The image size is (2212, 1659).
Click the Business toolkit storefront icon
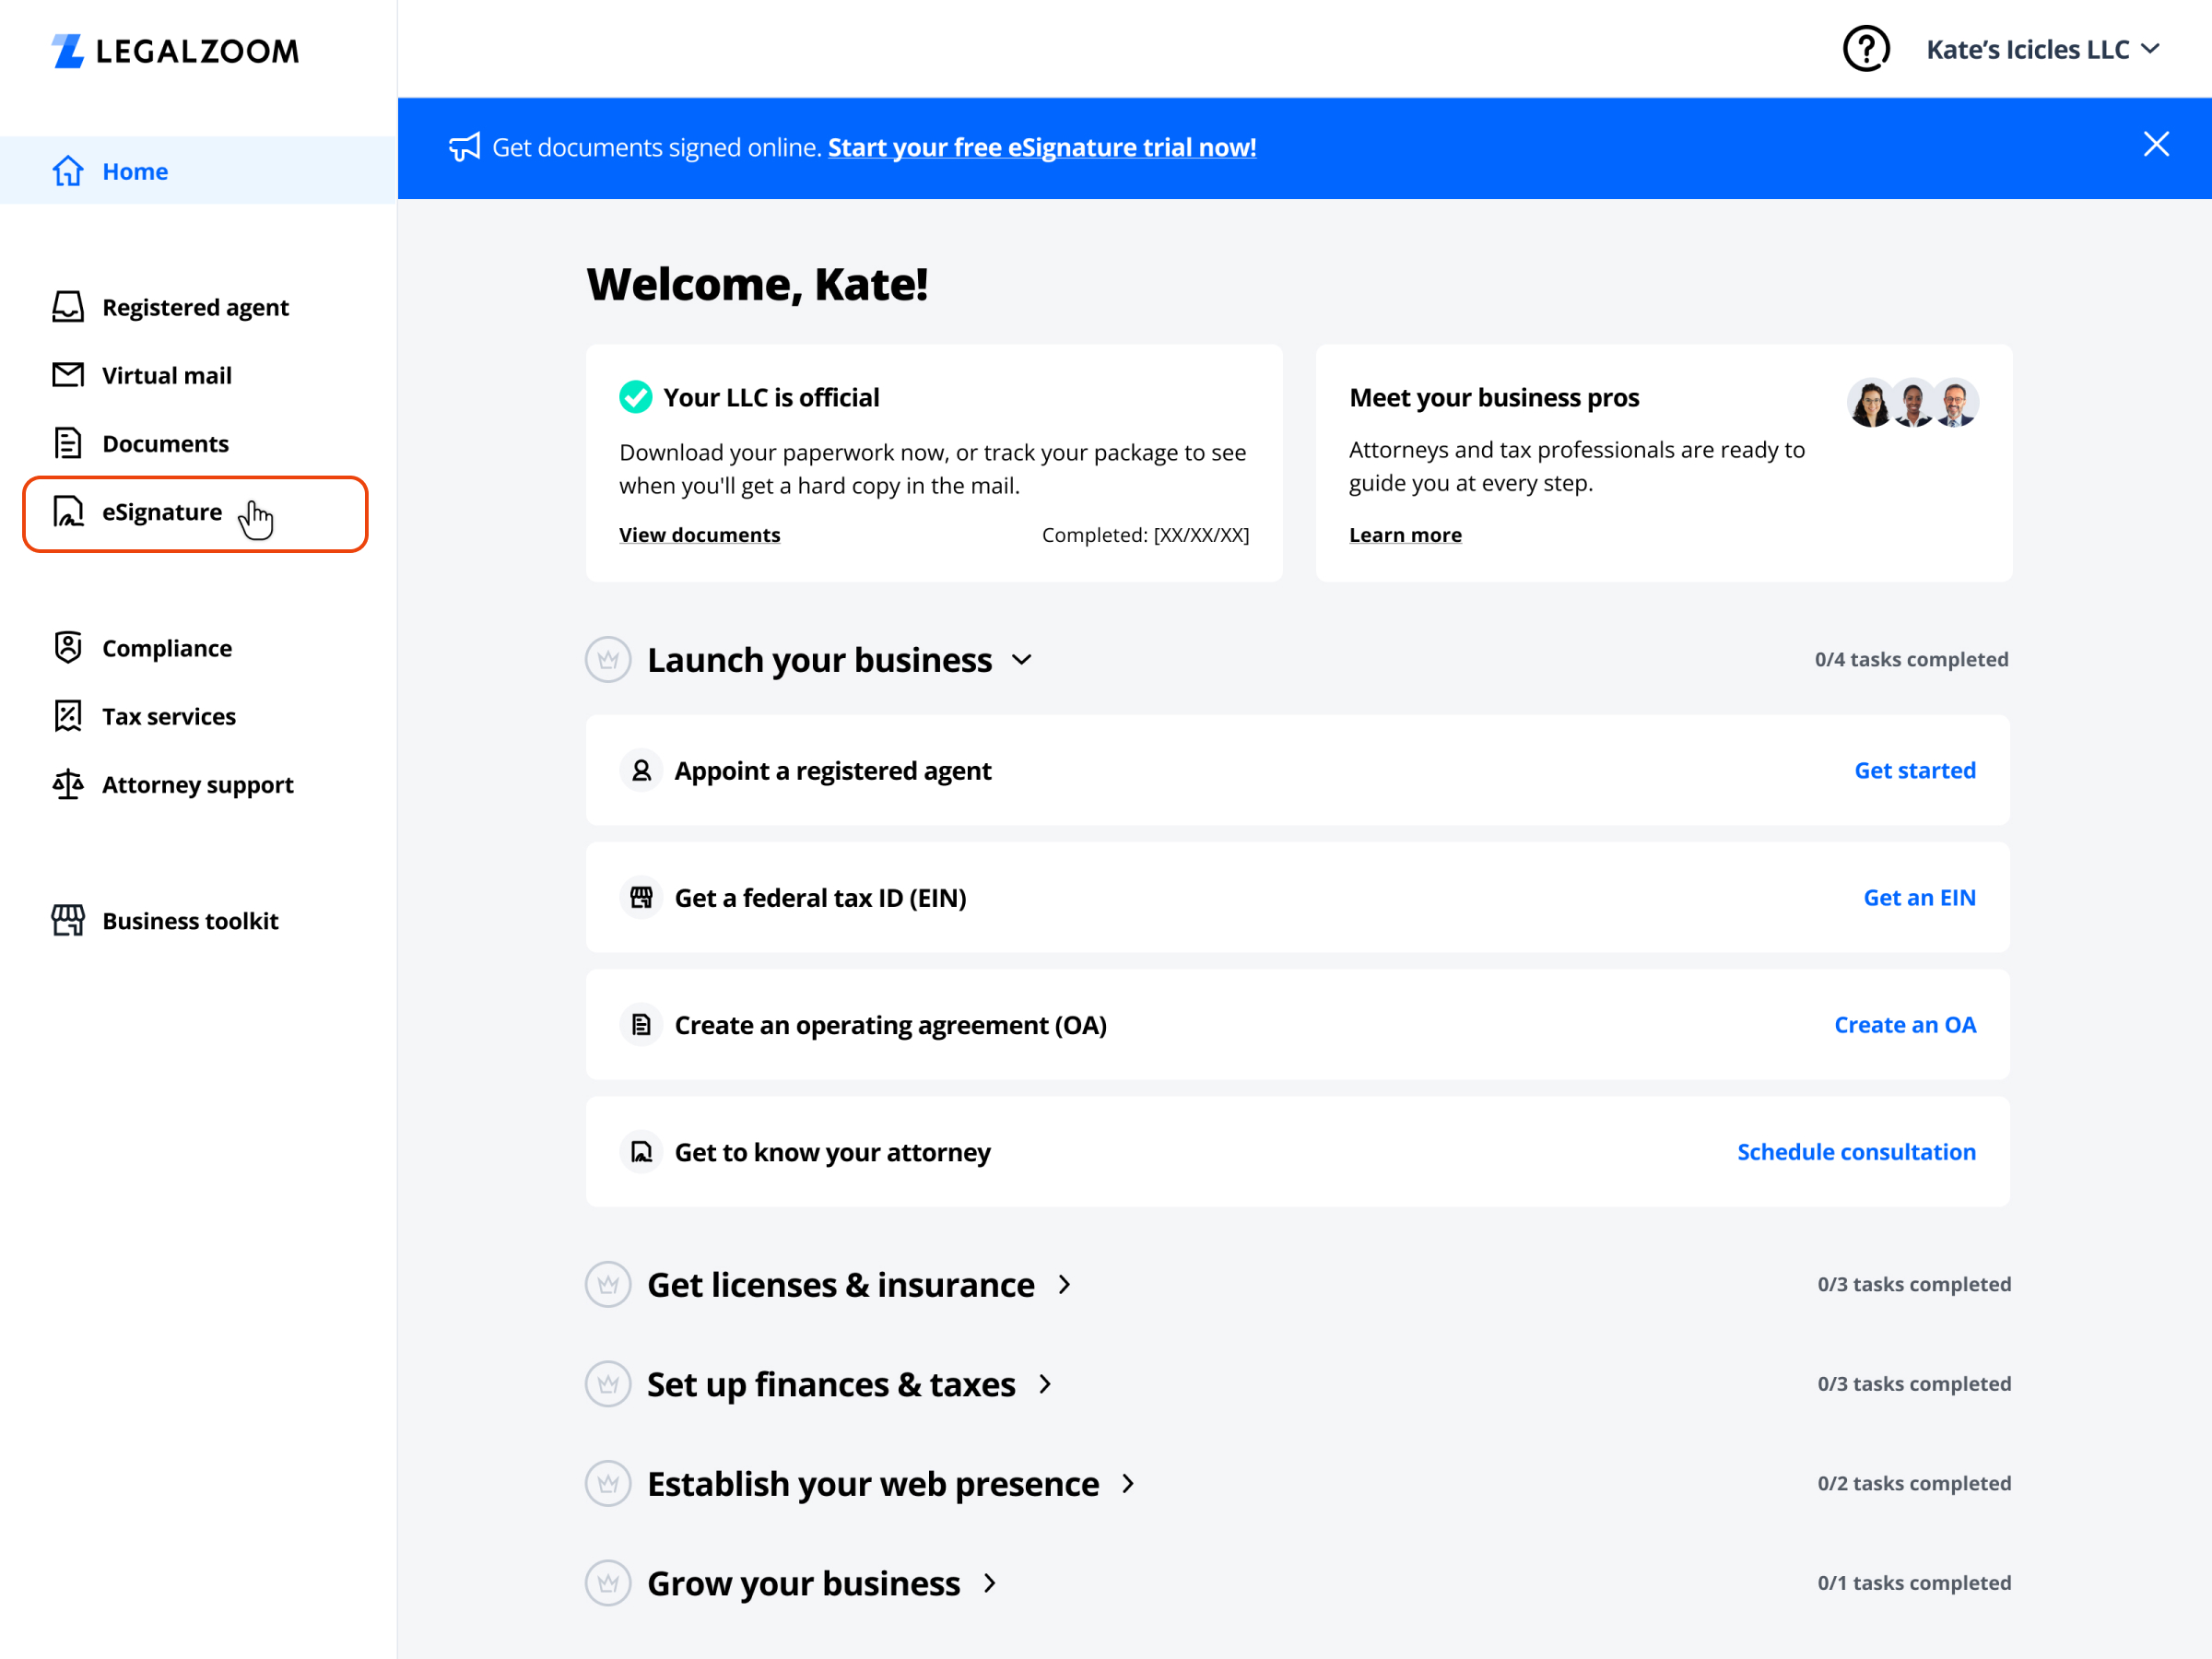[x=68, y=920]
